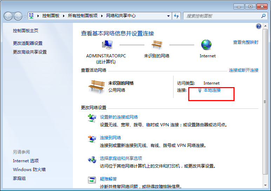Open the help question mark icon
The image size is (271, 191).
point(259,26)
